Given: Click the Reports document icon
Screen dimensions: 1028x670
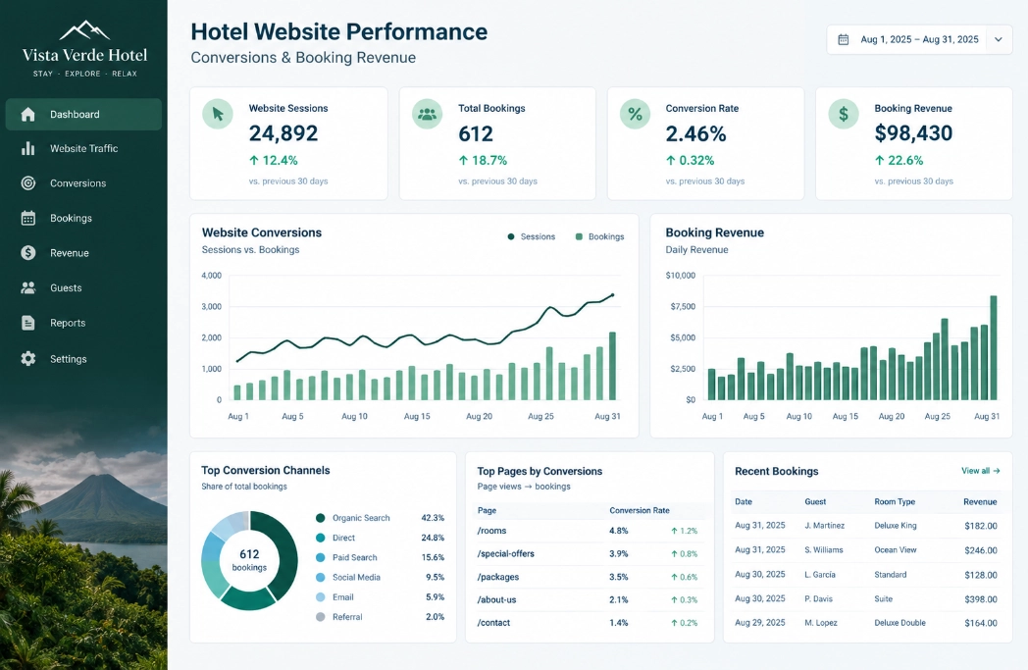Looking at the screenshot, I should (27, 323).
